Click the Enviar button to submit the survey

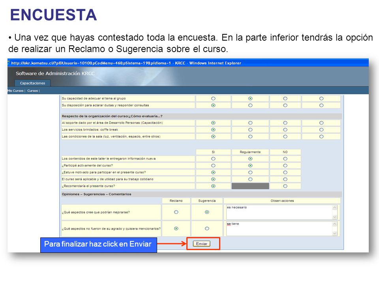pos(202,244)
